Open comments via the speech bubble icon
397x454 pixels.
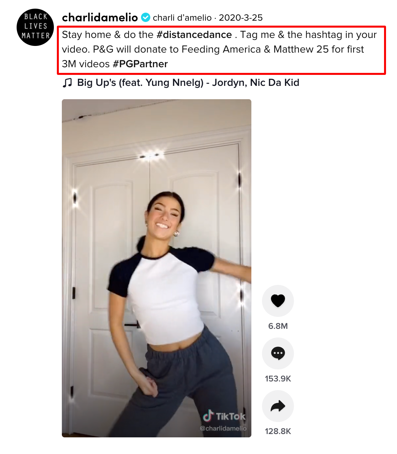click(278, 353)
